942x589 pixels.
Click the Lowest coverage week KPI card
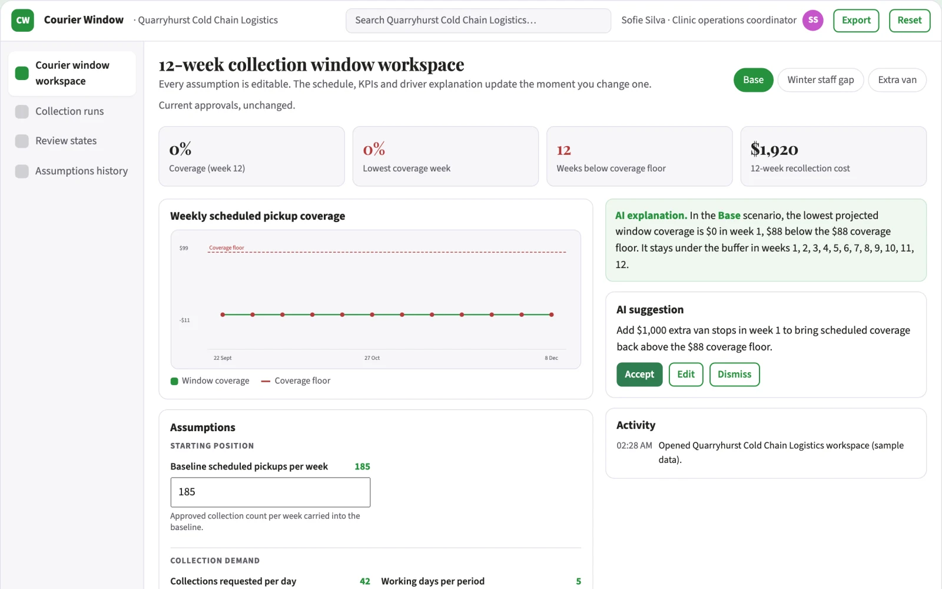(x=446, y=157)
